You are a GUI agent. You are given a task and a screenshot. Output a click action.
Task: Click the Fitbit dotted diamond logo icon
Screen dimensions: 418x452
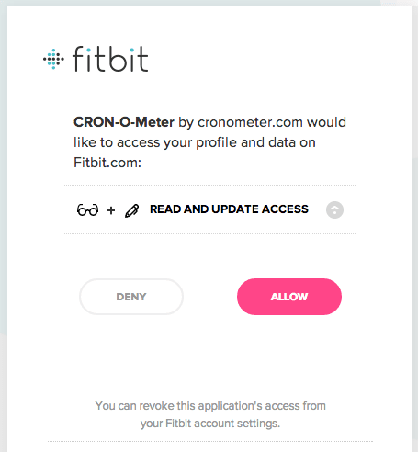coord(53,59)
